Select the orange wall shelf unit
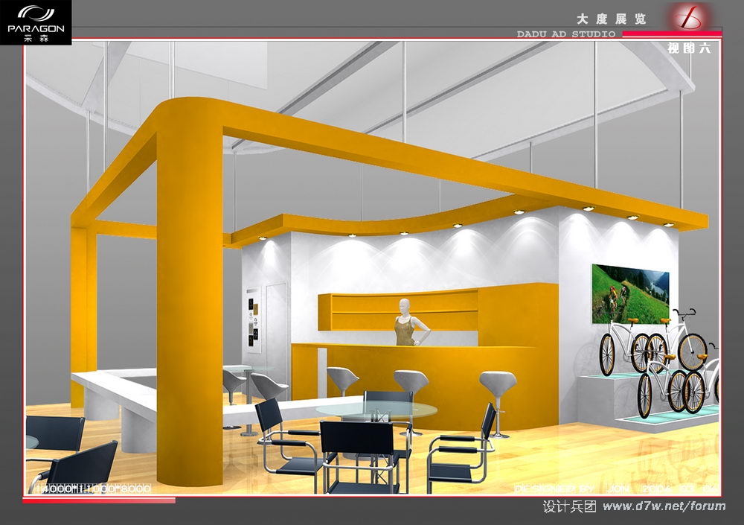This screenshot has height=525, width=744. [x=398, y=311]
